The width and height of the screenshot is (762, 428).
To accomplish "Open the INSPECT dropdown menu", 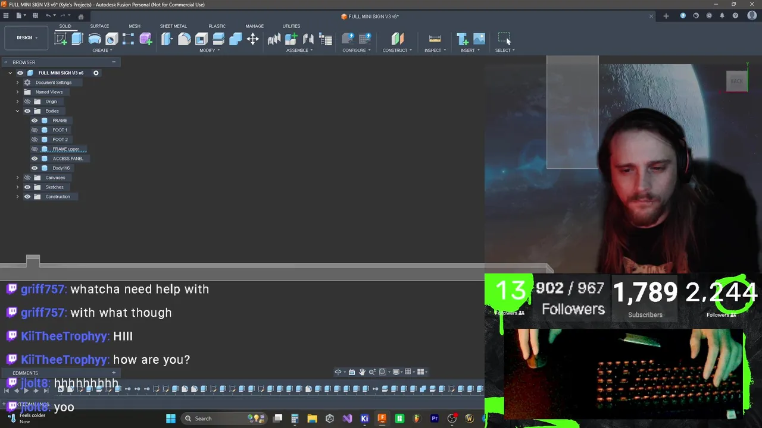I will pyautogui.click(x=435, y=51).
